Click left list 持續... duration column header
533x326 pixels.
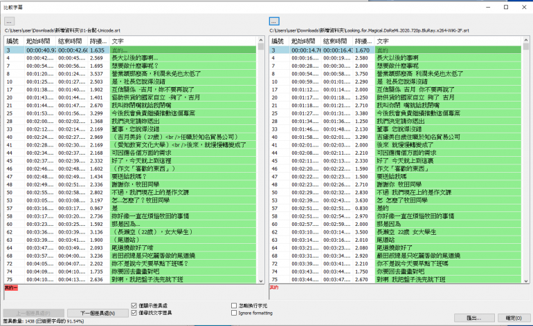tap(98, 41)
